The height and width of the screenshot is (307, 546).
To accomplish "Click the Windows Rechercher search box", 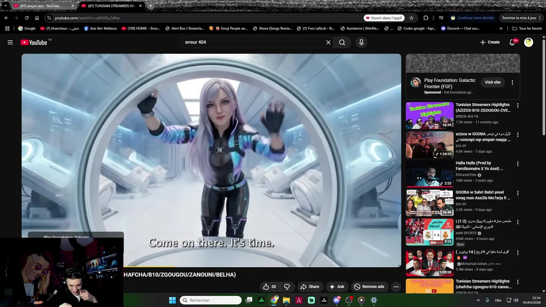I will 211,300.
